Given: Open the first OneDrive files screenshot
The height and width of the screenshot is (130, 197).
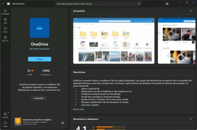Looking at the screenshot, I should pos(114,41).
